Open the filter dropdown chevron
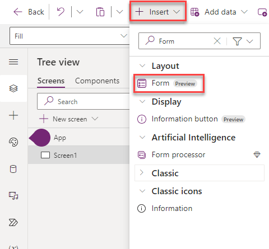Viewport: 269px width, 249px height. click(249, 41)
